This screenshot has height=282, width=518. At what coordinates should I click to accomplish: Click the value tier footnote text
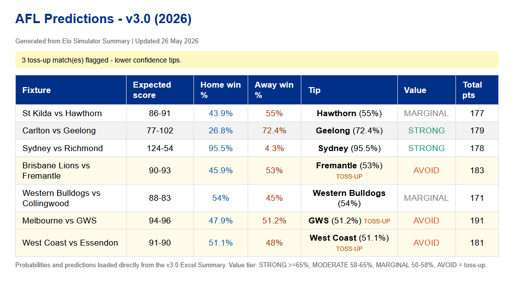[251, 265]
